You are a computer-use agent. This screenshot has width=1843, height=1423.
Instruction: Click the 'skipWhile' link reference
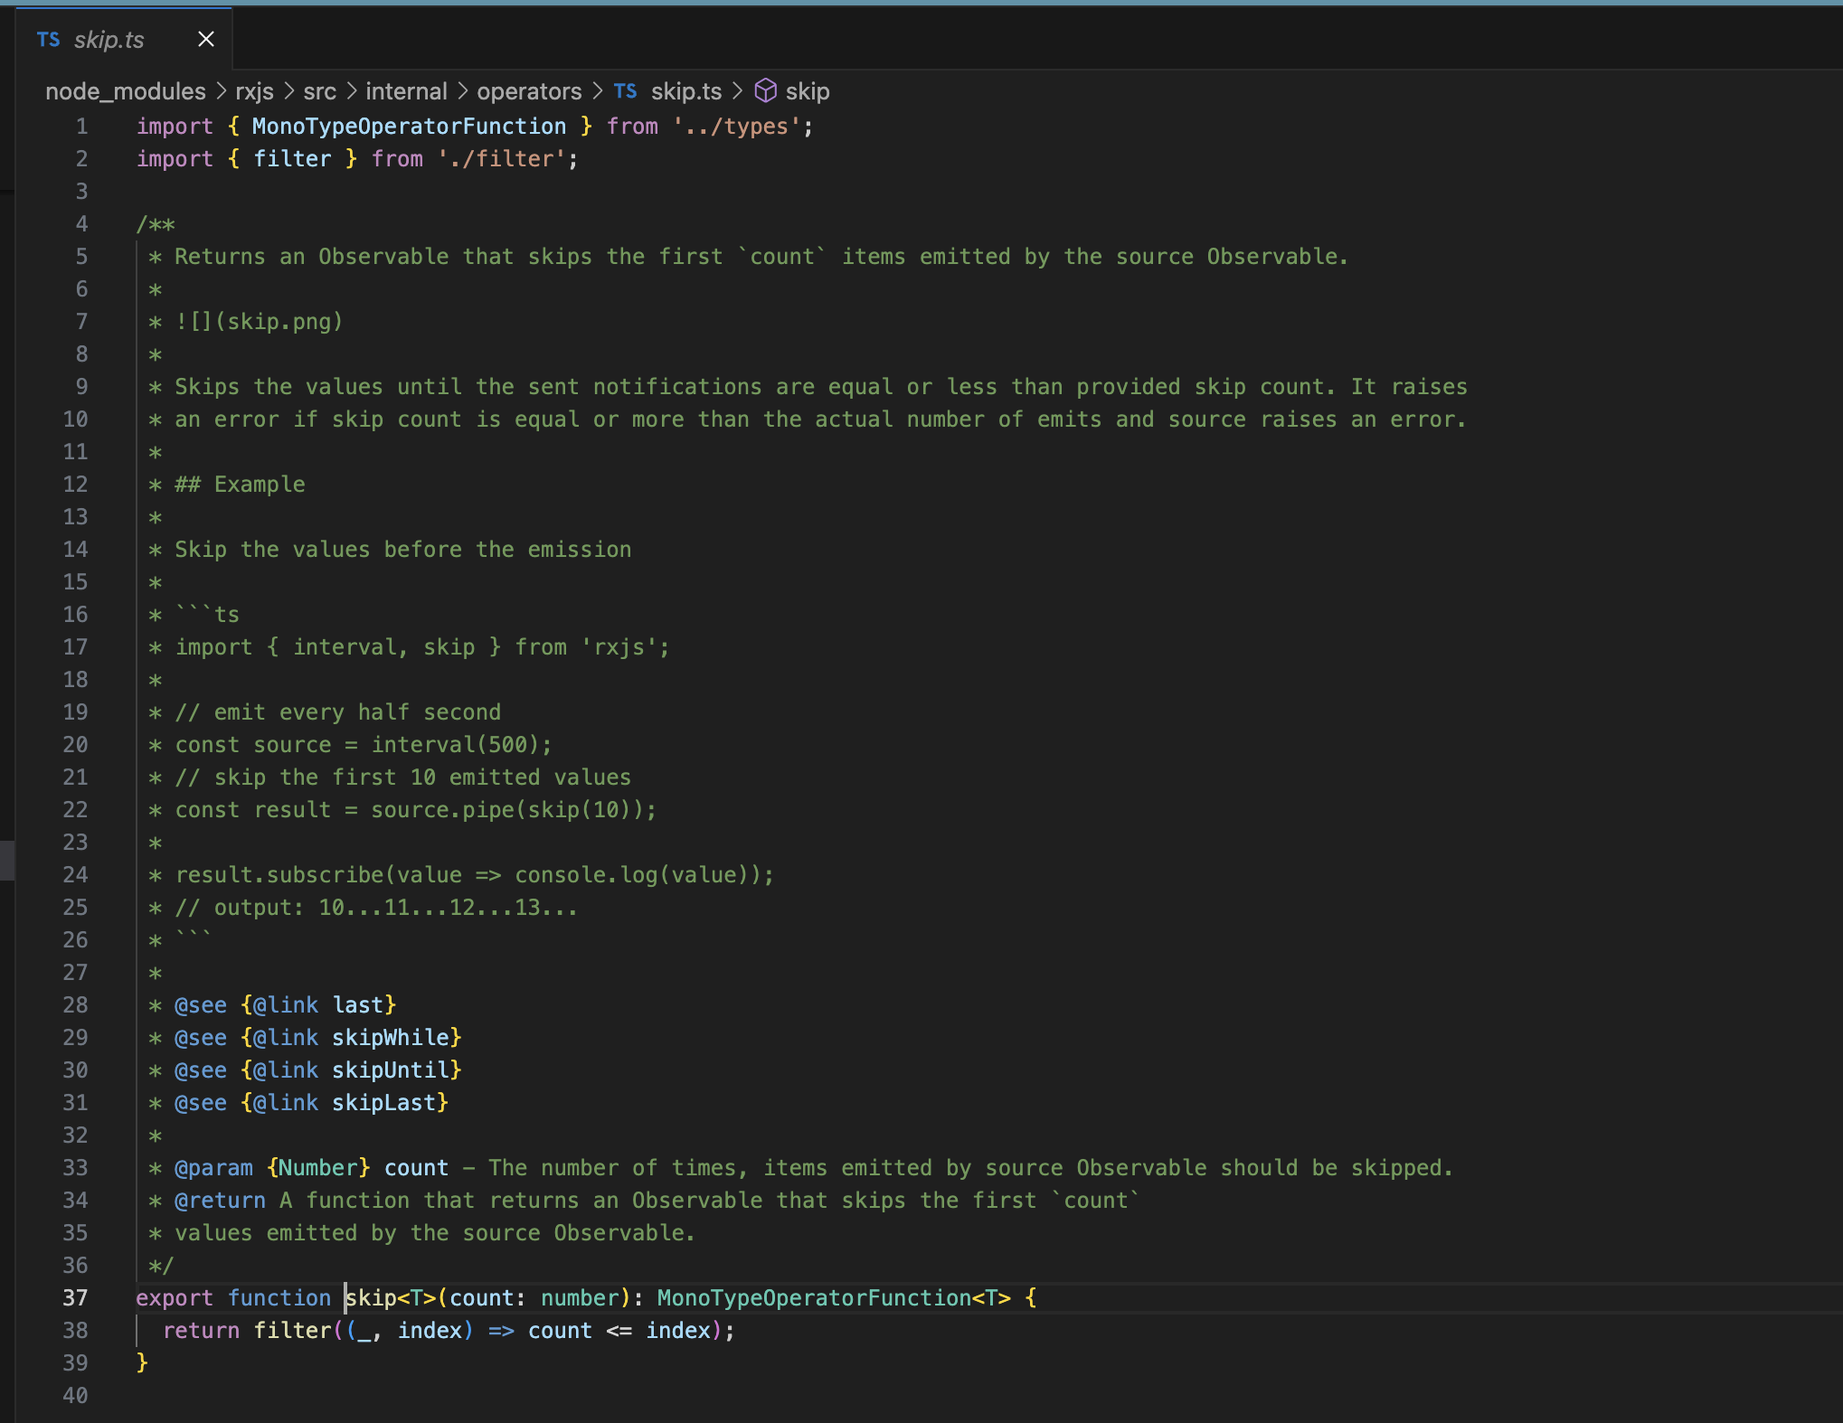coord(391,1037)
